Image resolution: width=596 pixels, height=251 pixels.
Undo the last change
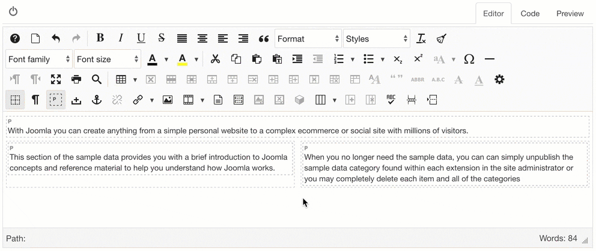point(56,38)
